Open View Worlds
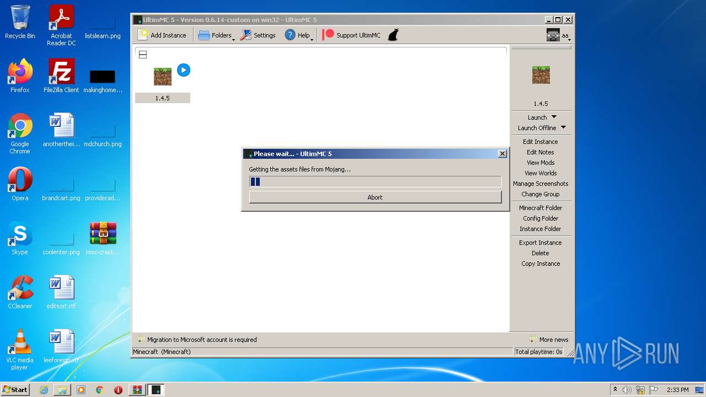The image size is (706, 397). coord(541,173)
